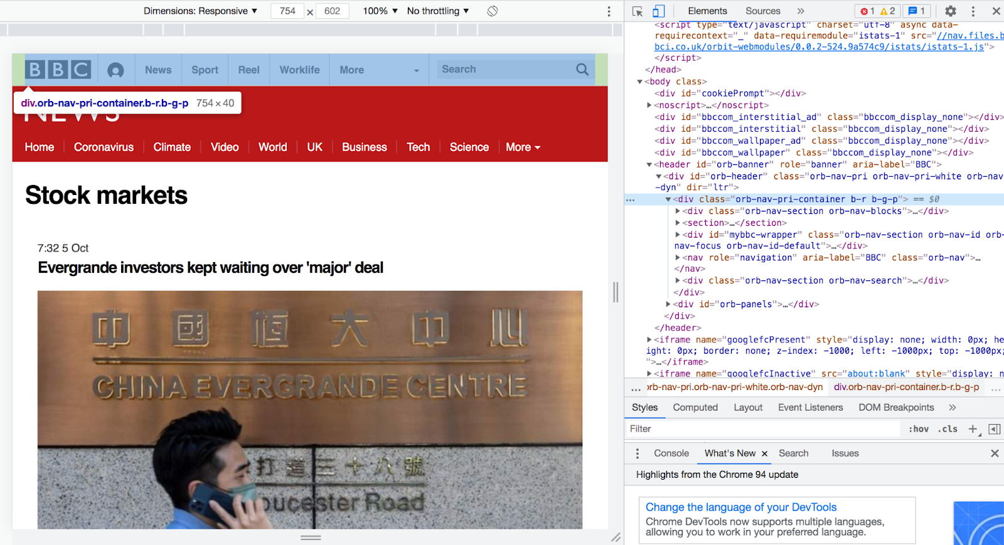Open the Coronavirus news section
This screenshot has height=545, width=1004.
pyautogui.click(x=104, y=147)
